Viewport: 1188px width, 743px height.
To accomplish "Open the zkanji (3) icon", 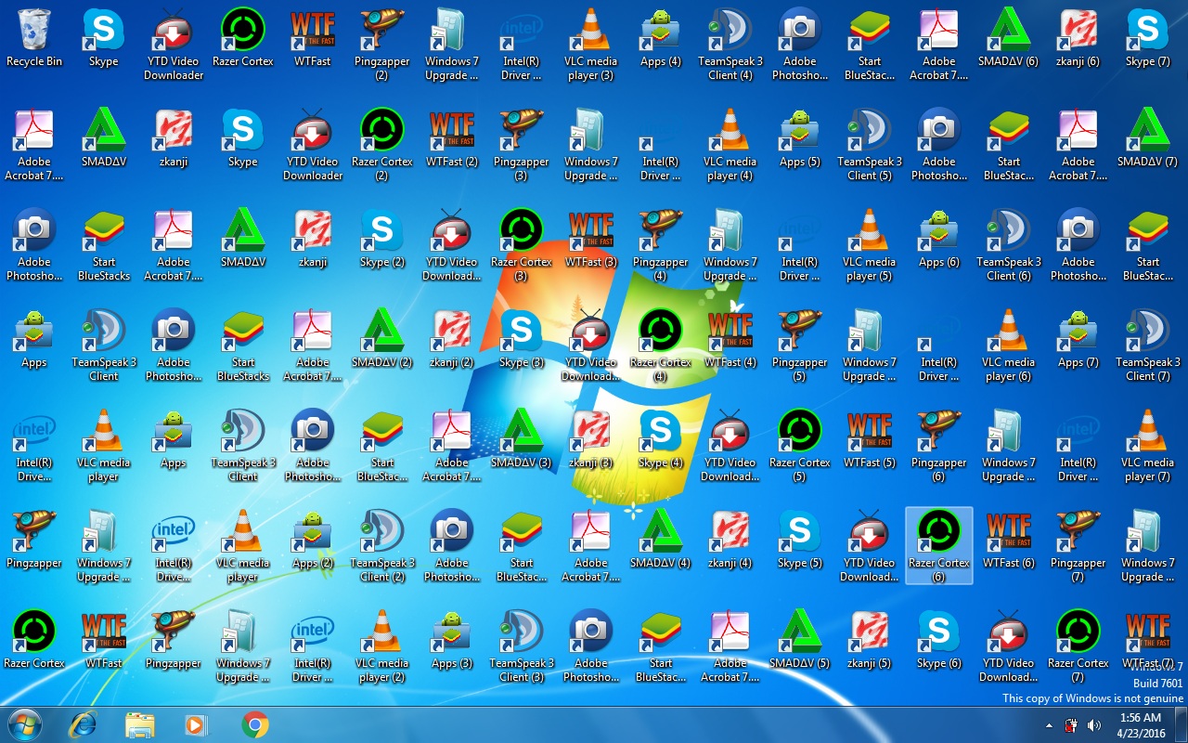I will pyautogui.click(x=591, y=440).
